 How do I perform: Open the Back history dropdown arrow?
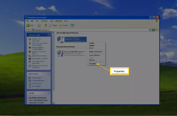pyautogui.click(x=35, y=25)
